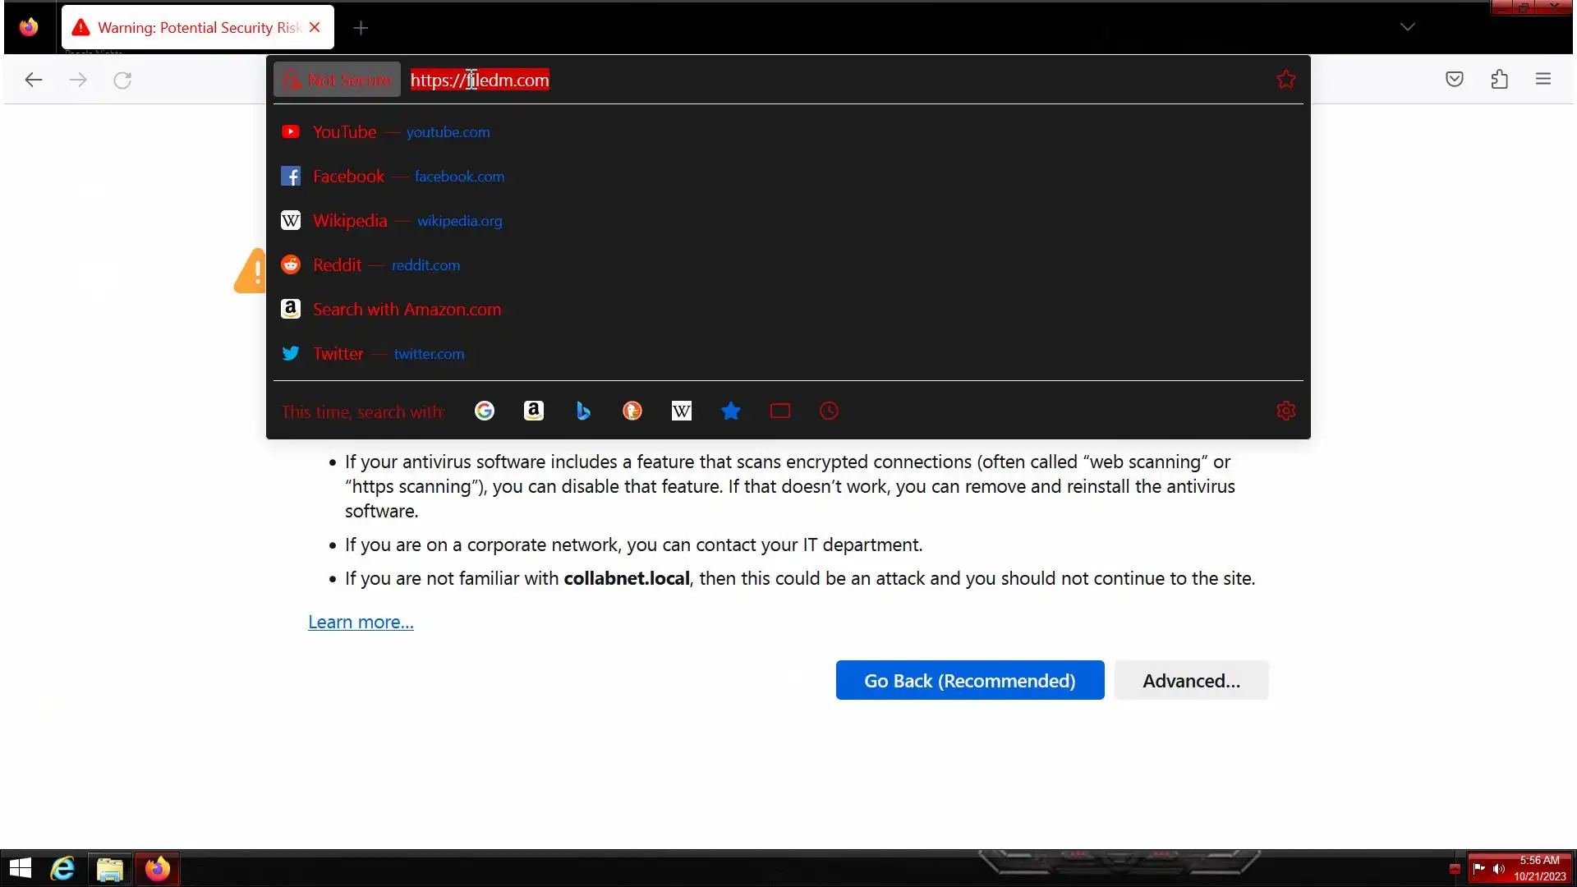
Task: Open search settings gear in dropdown
Action: (1285, 411)
